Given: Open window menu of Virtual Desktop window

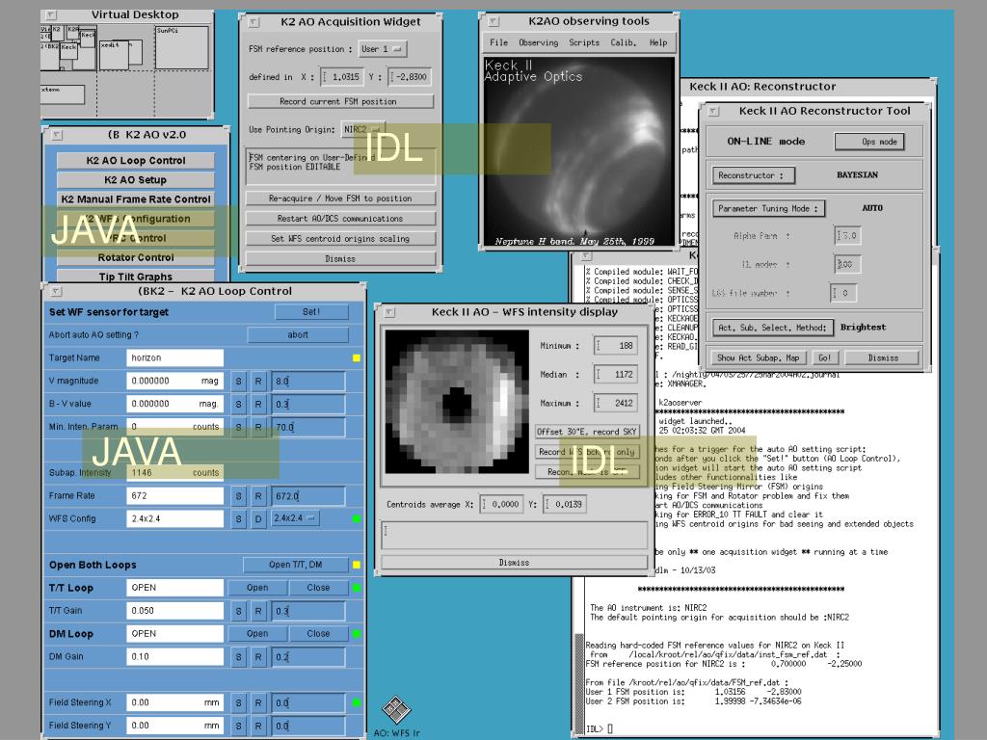Looking at the screenshot, I should click(52, 14).
